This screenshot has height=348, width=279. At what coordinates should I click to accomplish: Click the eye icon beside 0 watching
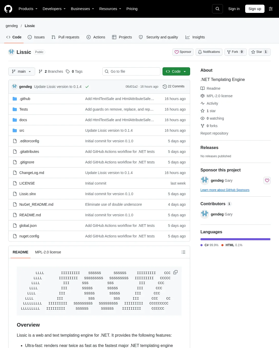pos(203,118)
